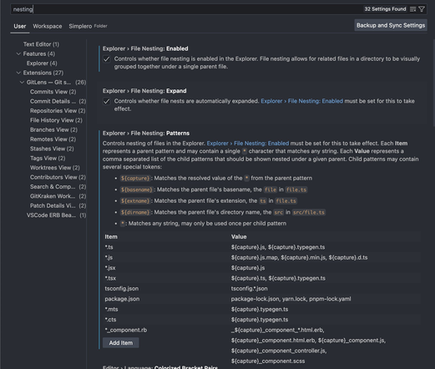Image resolution: width=435 pixels, height=369 pixels.
Task: Collapse the GitLens tree group
Action: (x=22, y=82)
